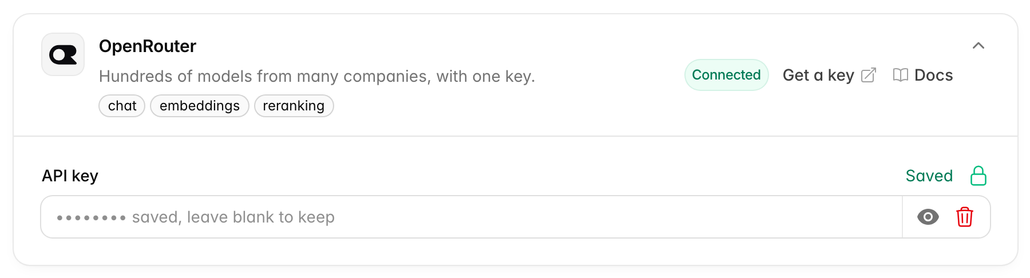Click the masked dots in the key field

tap(92, 218)
